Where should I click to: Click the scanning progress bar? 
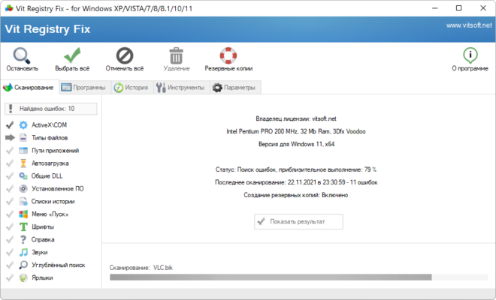click(x=298, y=277)
